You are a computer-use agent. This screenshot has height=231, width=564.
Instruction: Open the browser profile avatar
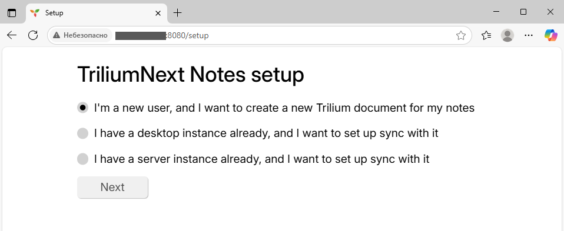tap(507, 35)
